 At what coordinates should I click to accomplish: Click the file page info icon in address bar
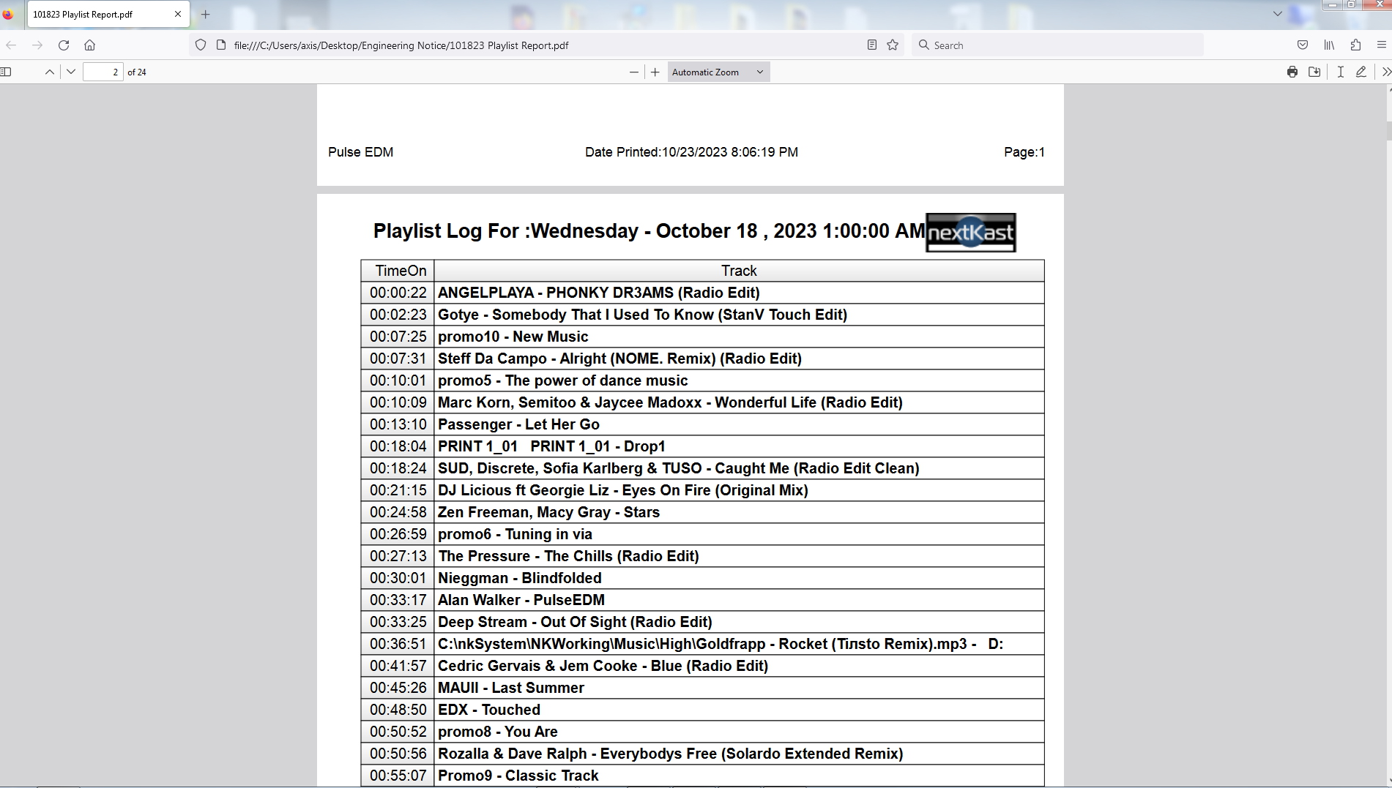[x=221, y=45]
